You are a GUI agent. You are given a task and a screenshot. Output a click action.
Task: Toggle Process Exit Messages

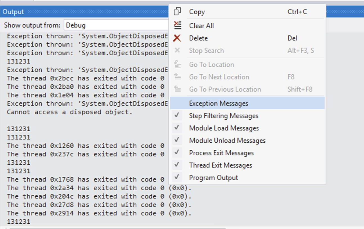click(247, 153)
